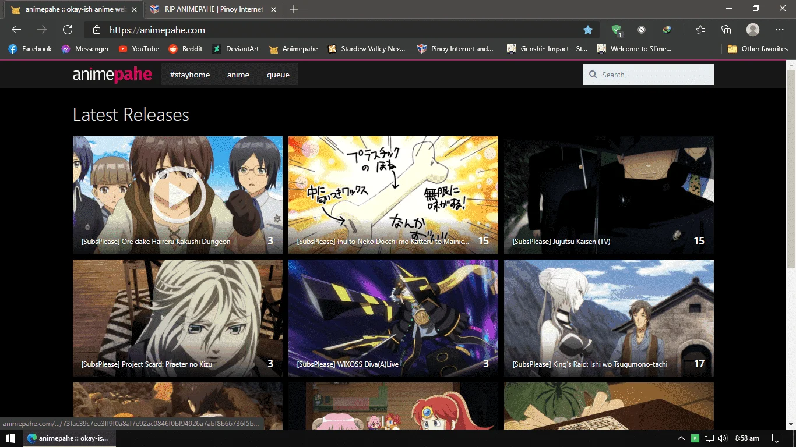Click the blue favorite star in address bar

click(x=588, y=30)
